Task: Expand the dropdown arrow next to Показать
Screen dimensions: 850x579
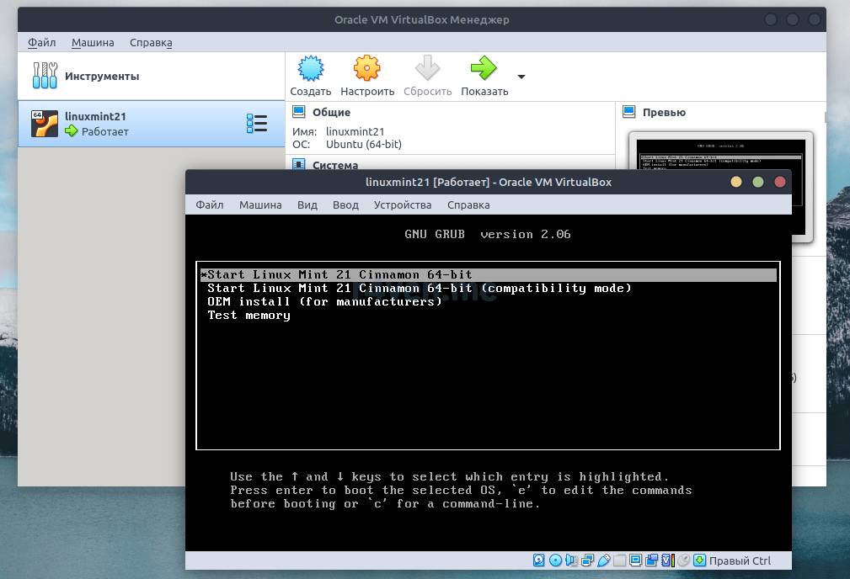Action: (521, 77)
